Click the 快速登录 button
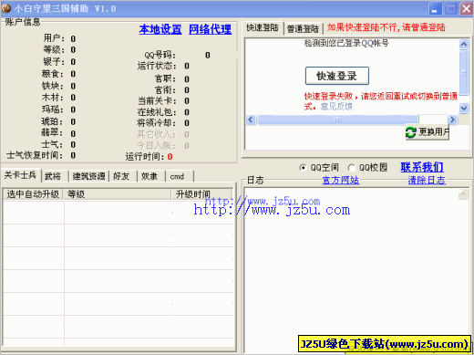 (337, 76)
